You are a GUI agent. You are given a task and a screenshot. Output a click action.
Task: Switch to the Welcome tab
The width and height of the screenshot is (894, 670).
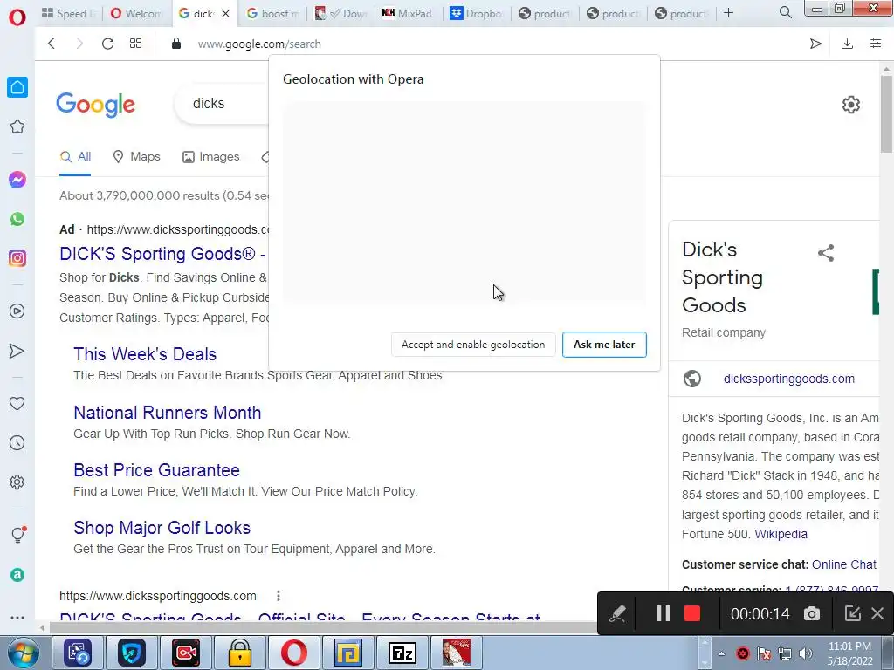click(136, 13)
